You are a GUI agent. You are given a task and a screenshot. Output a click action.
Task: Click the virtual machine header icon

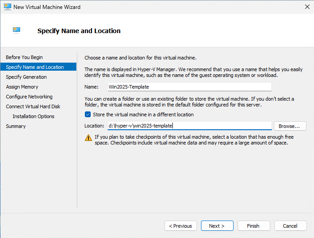pos(17,30)
